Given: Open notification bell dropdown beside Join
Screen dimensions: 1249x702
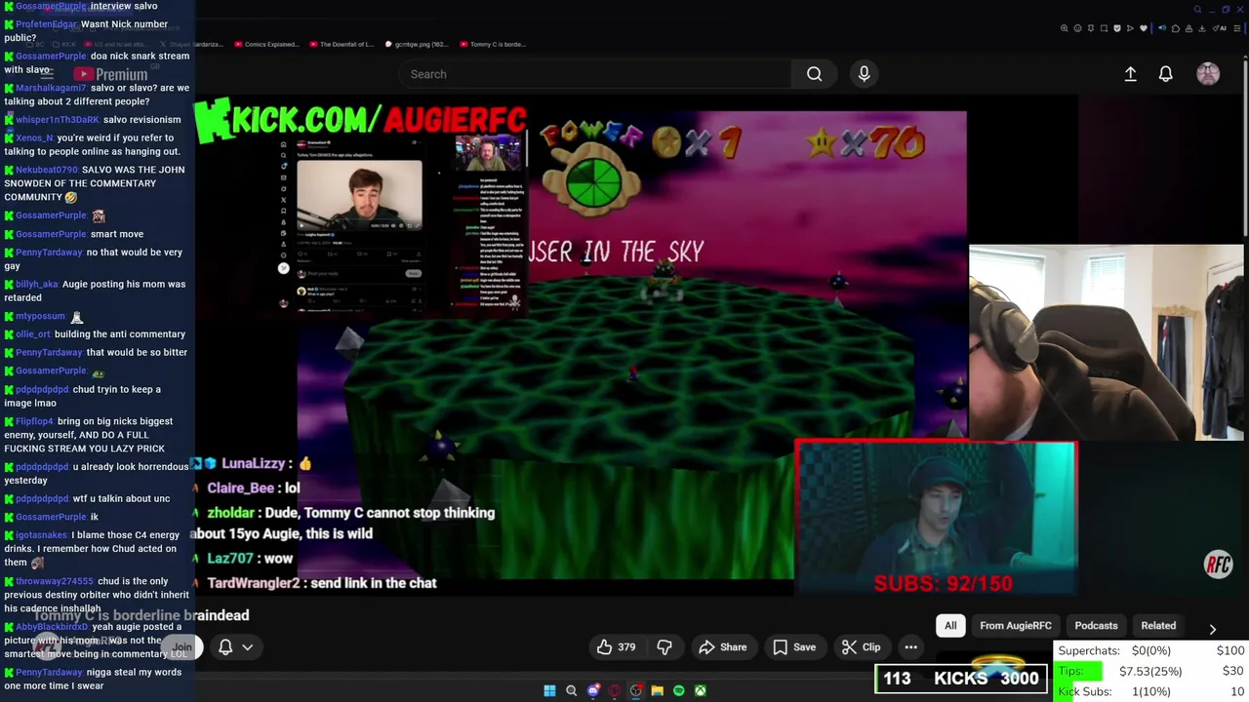Looking at the screenshot, I should (234, 646).
